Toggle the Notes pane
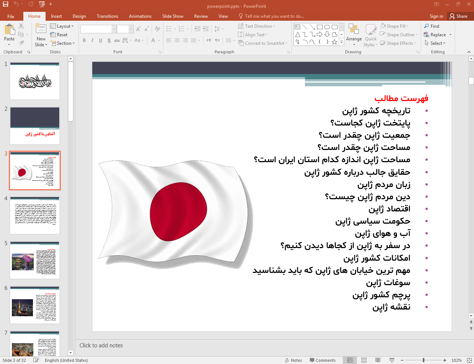 click(x=294, y=360)
